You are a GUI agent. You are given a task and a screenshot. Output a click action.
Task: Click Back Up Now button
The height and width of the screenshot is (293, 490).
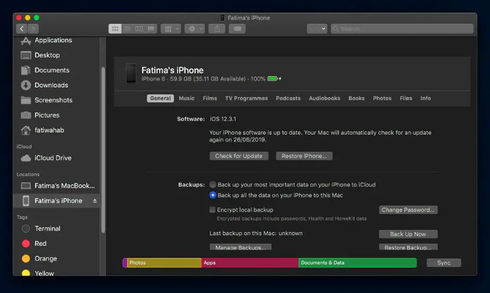click(x=408, y=234)
